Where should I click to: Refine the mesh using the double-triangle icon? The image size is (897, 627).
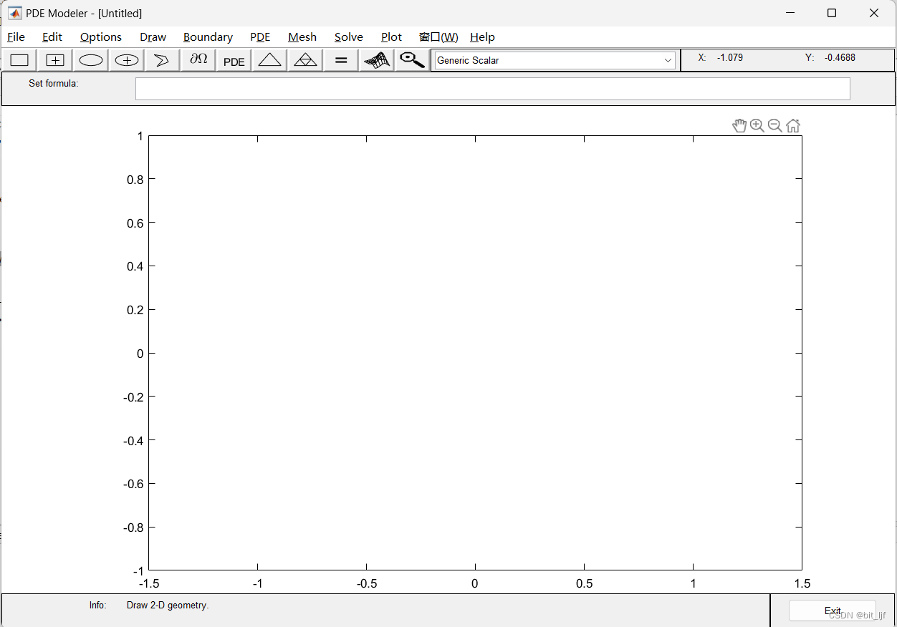pos(305,60)
